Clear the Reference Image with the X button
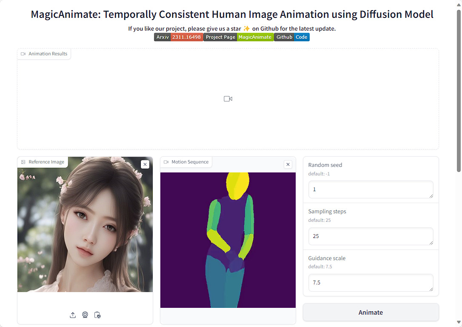Viewport: 462px width, 327px height. pyautogui.click(x=145, y=164)
